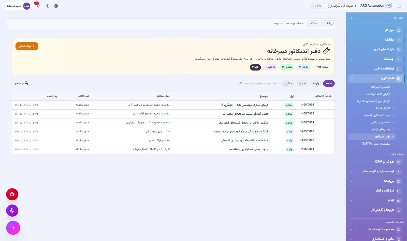The image size is (407, 241).
Task: Click indicator number 1405/0006 in the table
Action: [x=307, y=105]
